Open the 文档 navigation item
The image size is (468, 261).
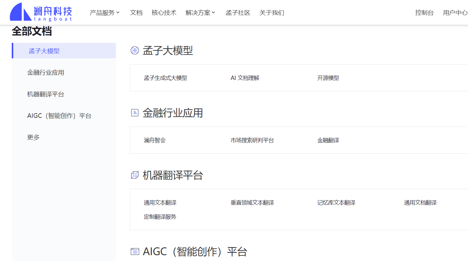tap(136, 13)
